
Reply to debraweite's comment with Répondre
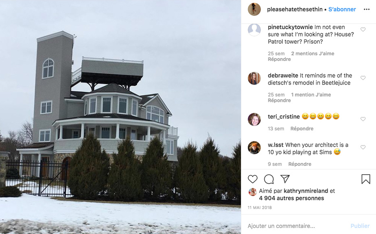coord(279,100)
